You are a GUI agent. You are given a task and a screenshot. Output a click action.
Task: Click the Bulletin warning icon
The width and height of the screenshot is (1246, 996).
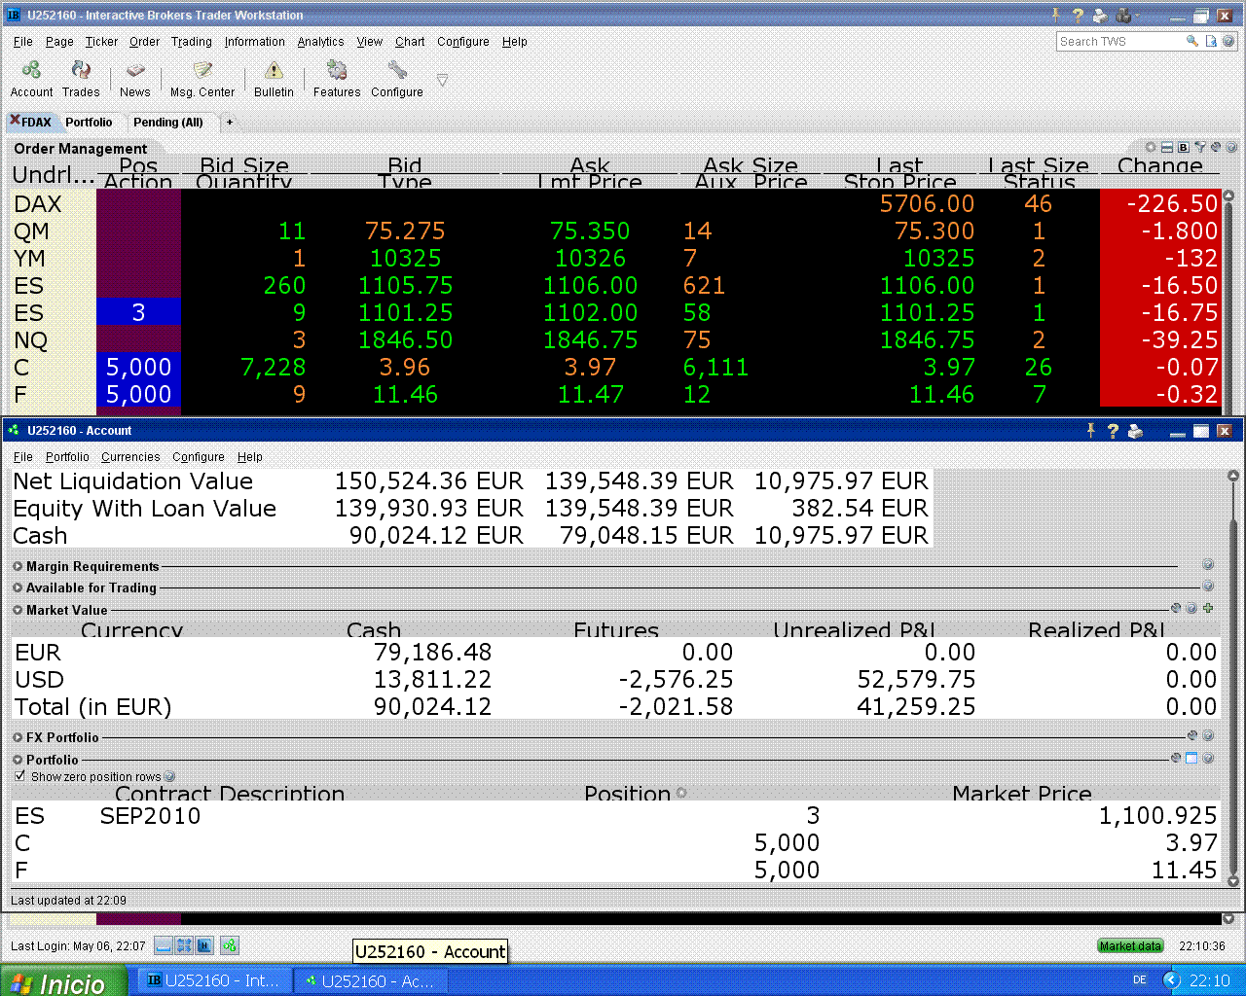coord(274,71)
